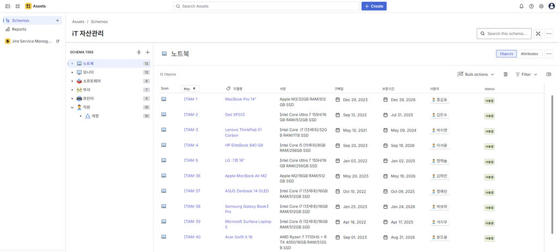Click the laptop icon in the ITAM-36 row
This screenshot has width=559, height=252.
164,176
